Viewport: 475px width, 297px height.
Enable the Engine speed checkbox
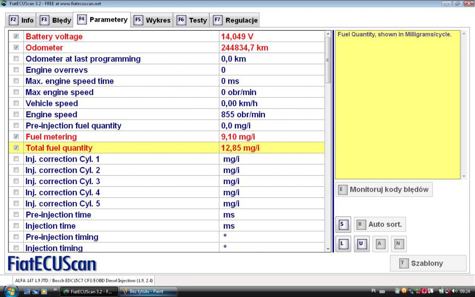[16, 115]
